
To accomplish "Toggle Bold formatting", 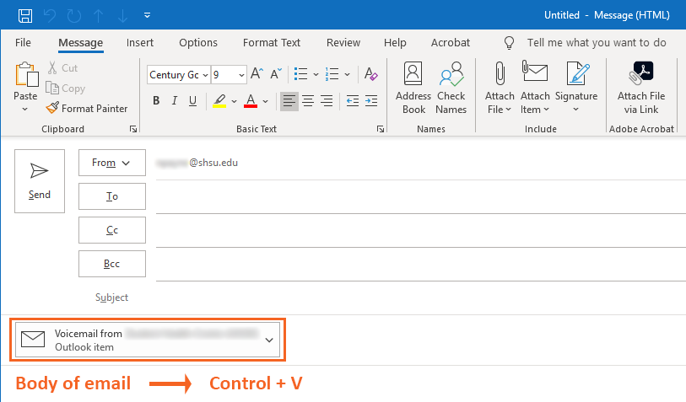I will (156, 101).
